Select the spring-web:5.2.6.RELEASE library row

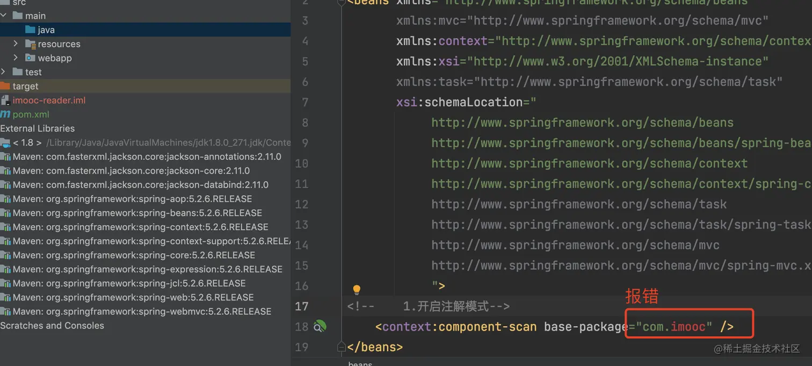pyautogui.click(x=145, y=297)
